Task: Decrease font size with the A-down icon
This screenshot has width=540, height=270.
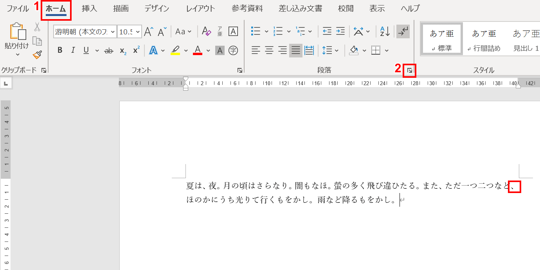Action: click(162, 32)
